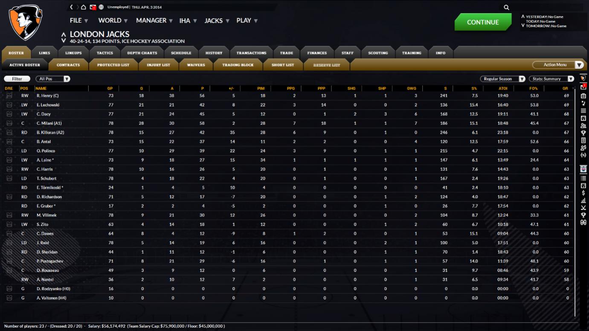This screenshot has width=589, height=331.
Task: Toggle dressed jersey for A. Valtonen
Action: tap(9, 298)
